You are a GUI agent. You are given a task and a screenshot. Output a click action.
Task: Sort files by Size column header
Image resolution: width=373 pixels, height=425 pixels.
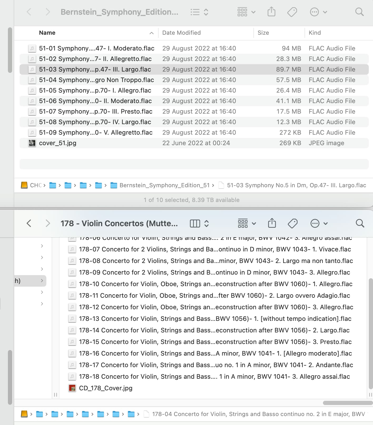coord(263,33)
